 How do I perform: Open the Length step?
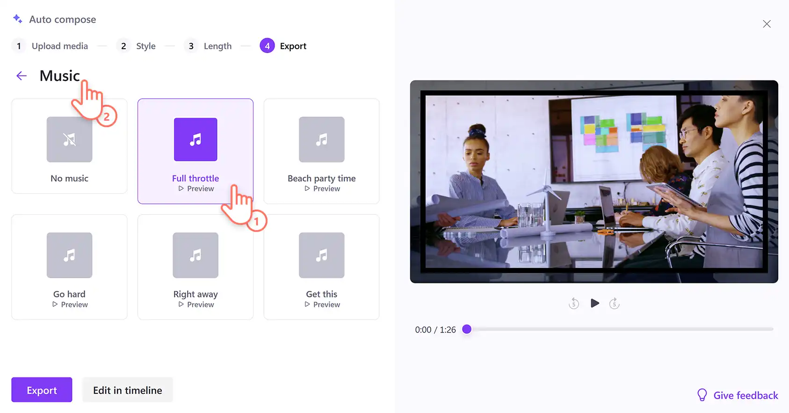tap(208, 46)
